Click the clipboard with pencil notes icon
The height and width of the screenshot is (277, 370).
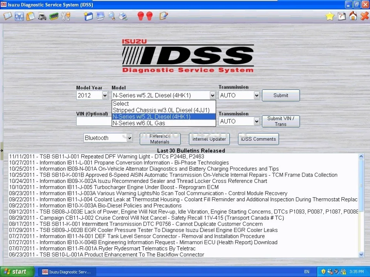163,16
